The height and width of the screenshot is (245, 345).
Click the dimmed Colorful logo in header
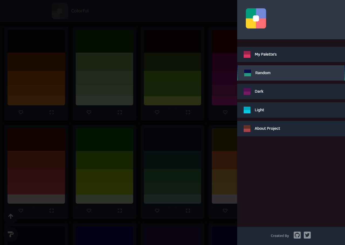[60, 11]
